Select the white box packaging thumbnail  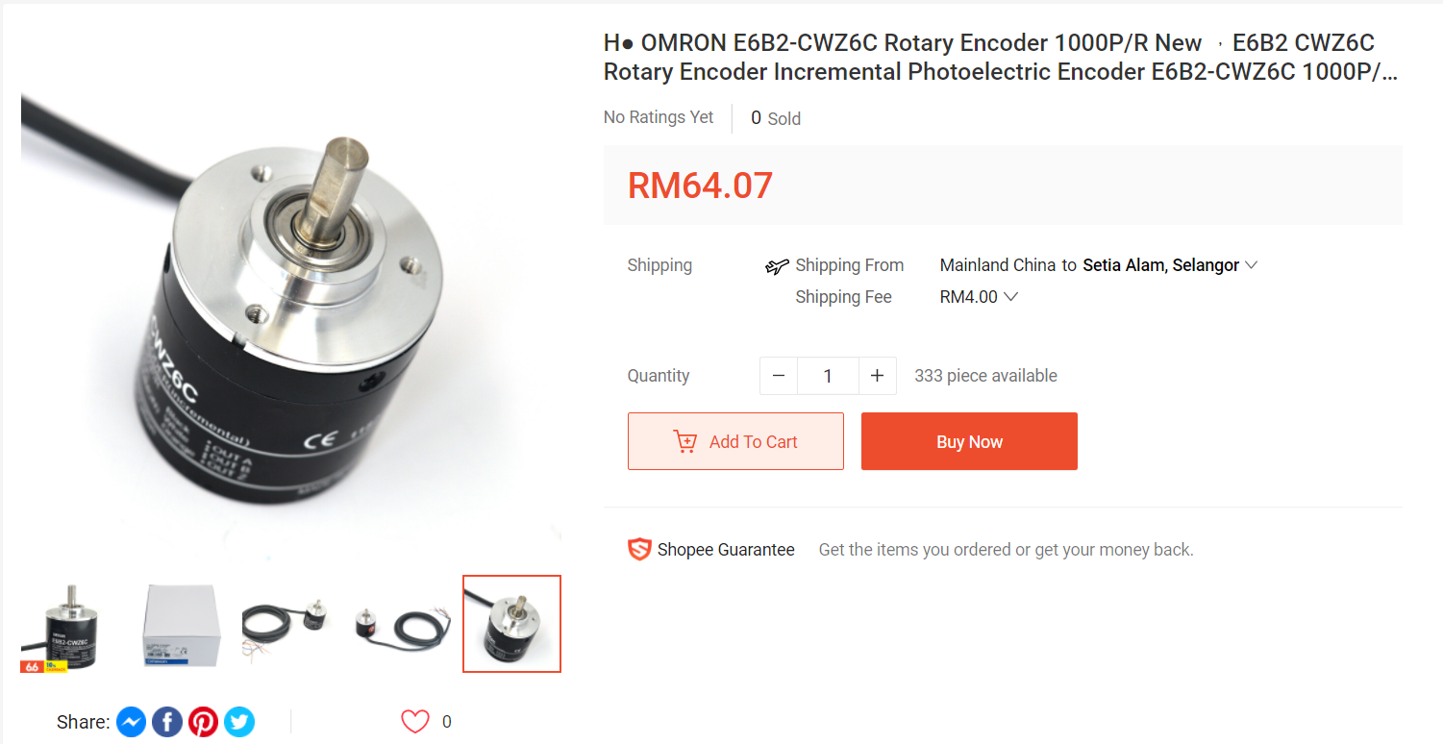[x=180, y=624]
